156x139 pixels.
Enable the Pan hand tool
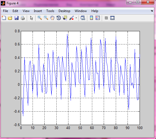click(x=52, y=18)
